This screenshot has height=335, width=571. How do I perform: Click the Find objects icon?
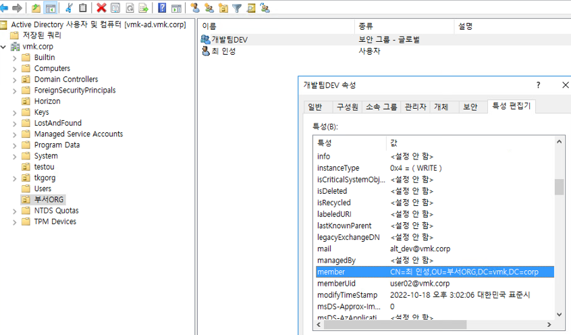point(251,7)
